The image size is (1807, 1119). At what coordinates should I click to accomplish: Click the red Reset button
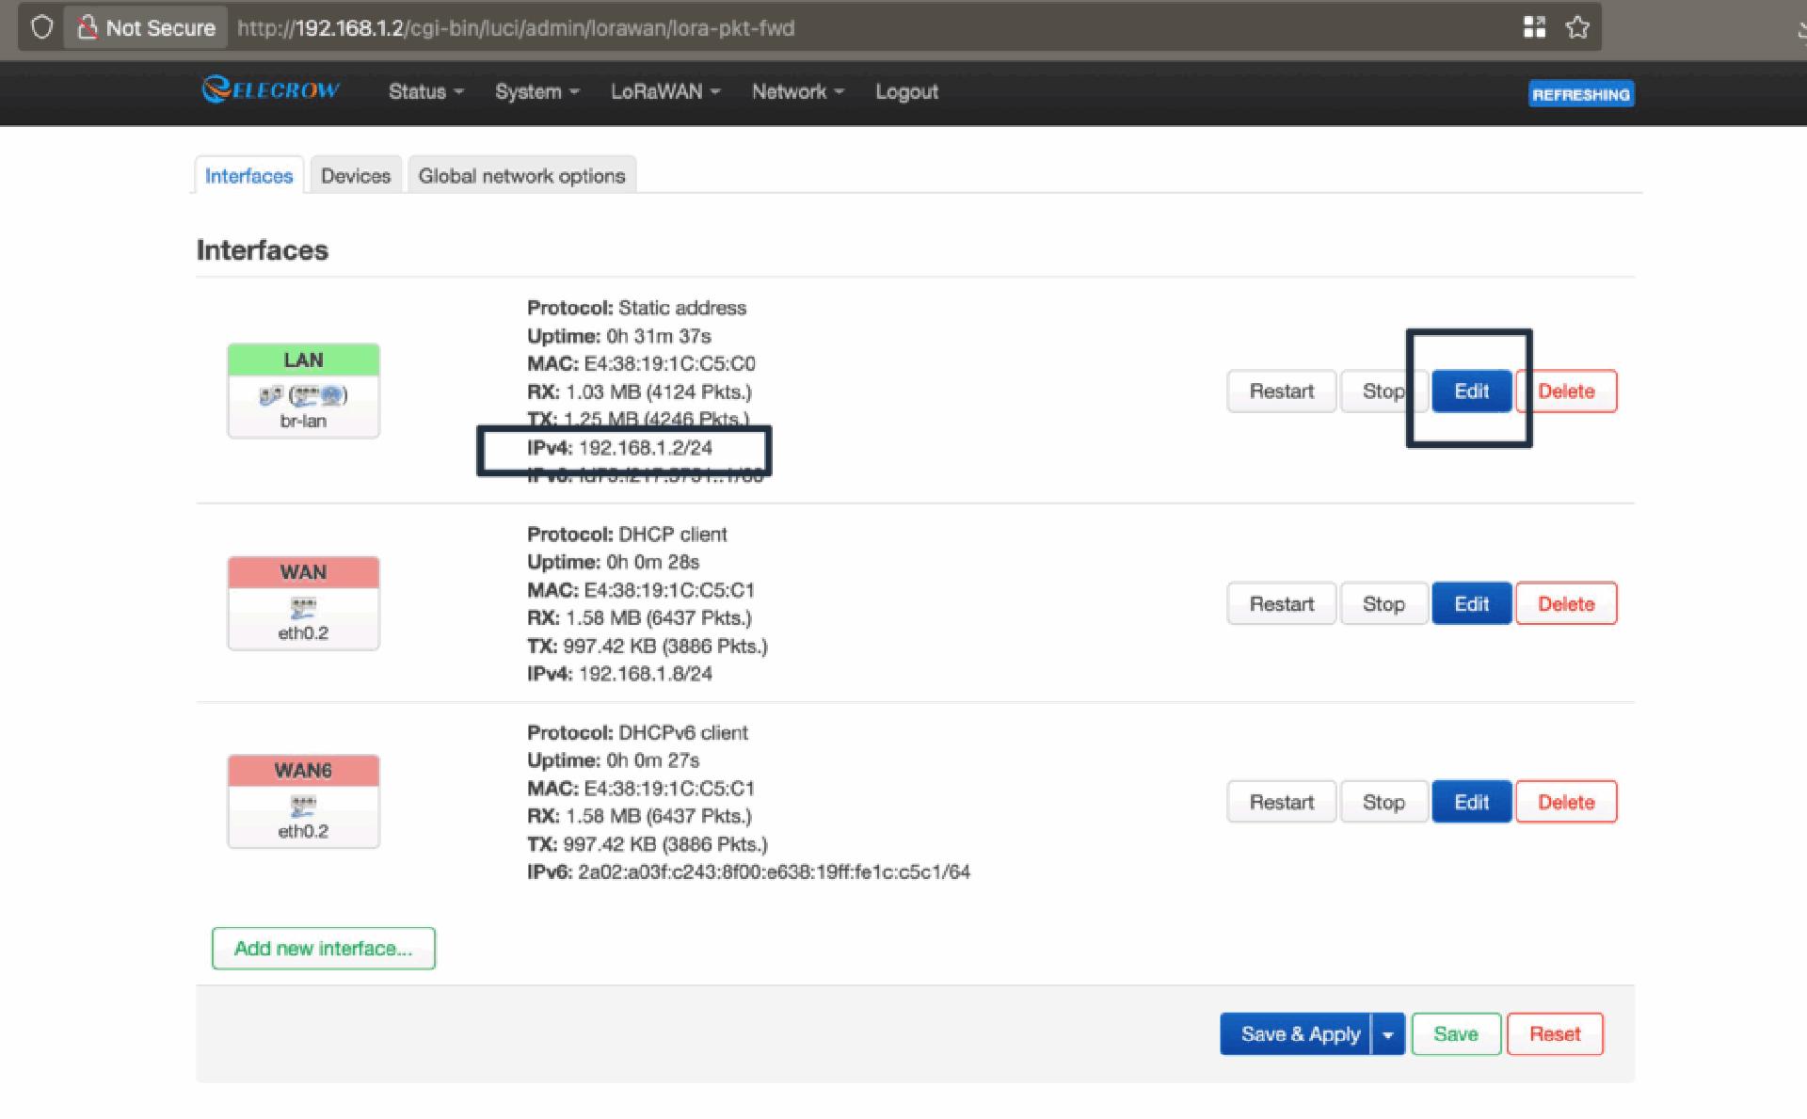[x=1555, y=1034]
